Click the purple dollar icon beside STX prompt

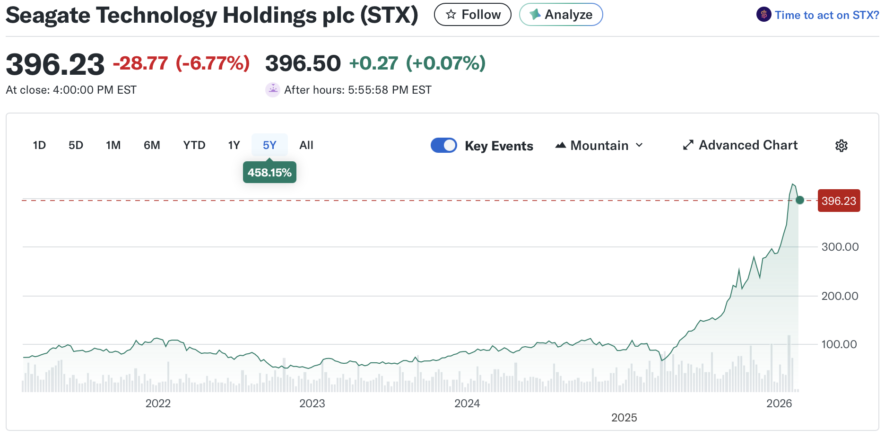pos(764,15)
